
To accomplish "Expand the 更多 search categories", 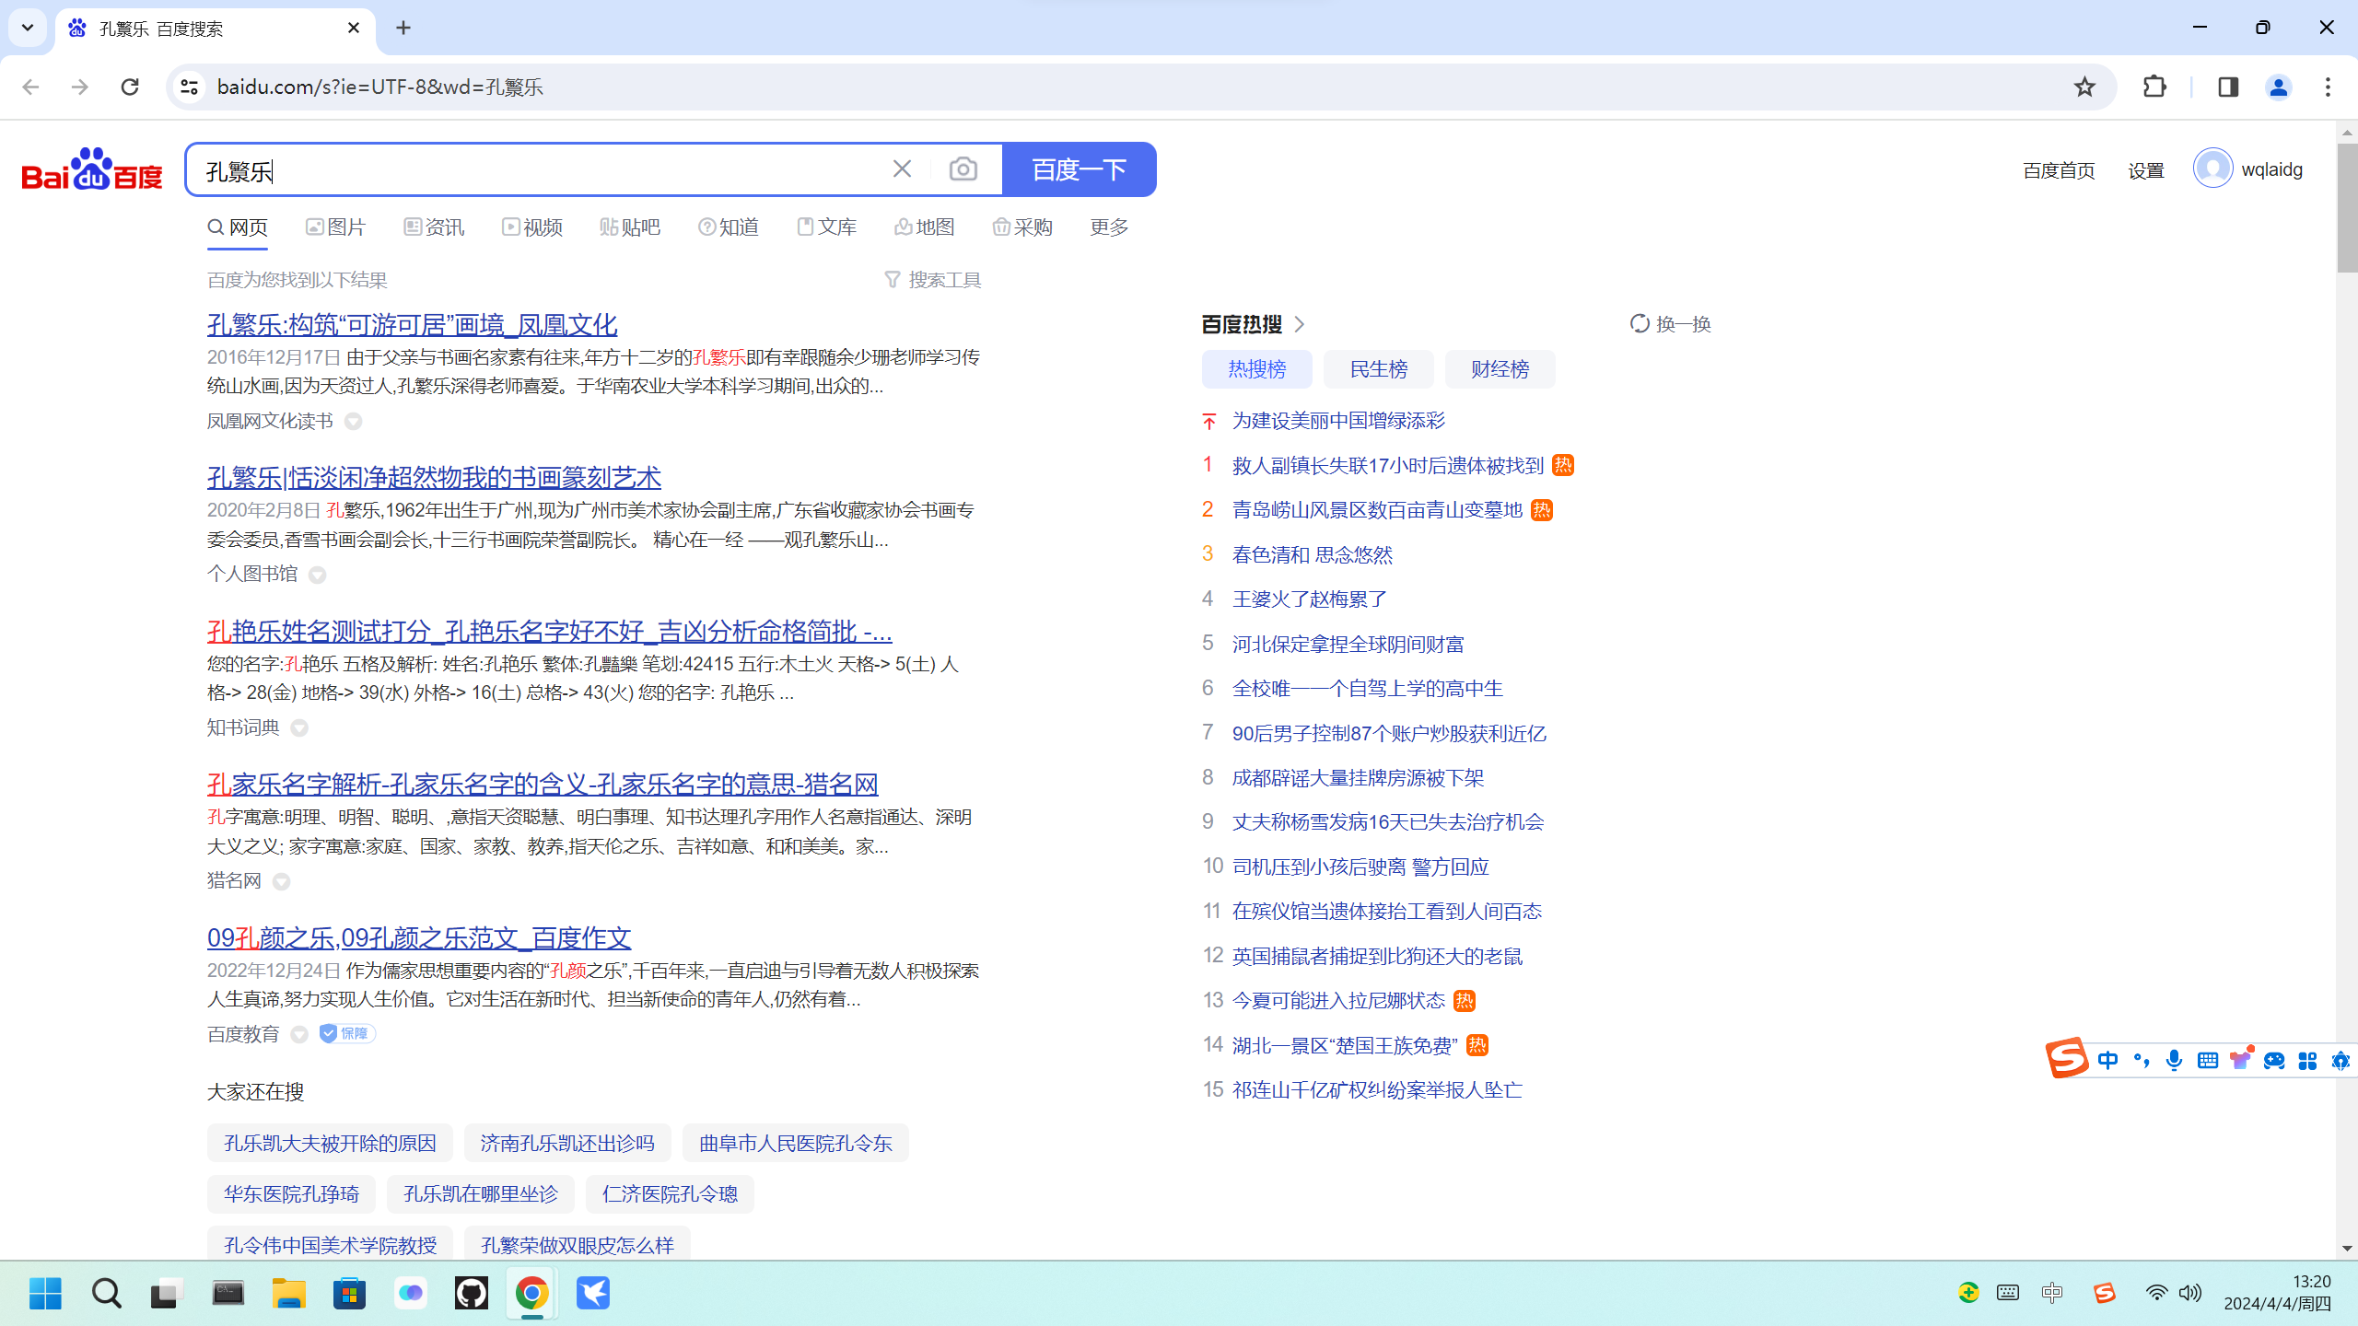I will point(1109,227).
